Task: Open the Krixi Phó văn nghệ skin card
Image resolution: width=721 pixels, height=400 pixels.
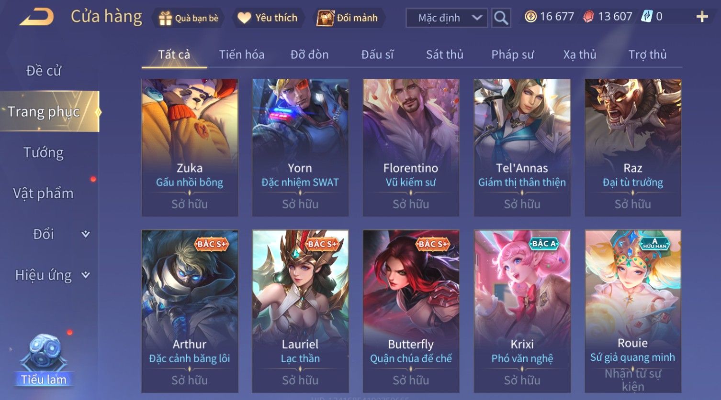Action: coord(522,311)
